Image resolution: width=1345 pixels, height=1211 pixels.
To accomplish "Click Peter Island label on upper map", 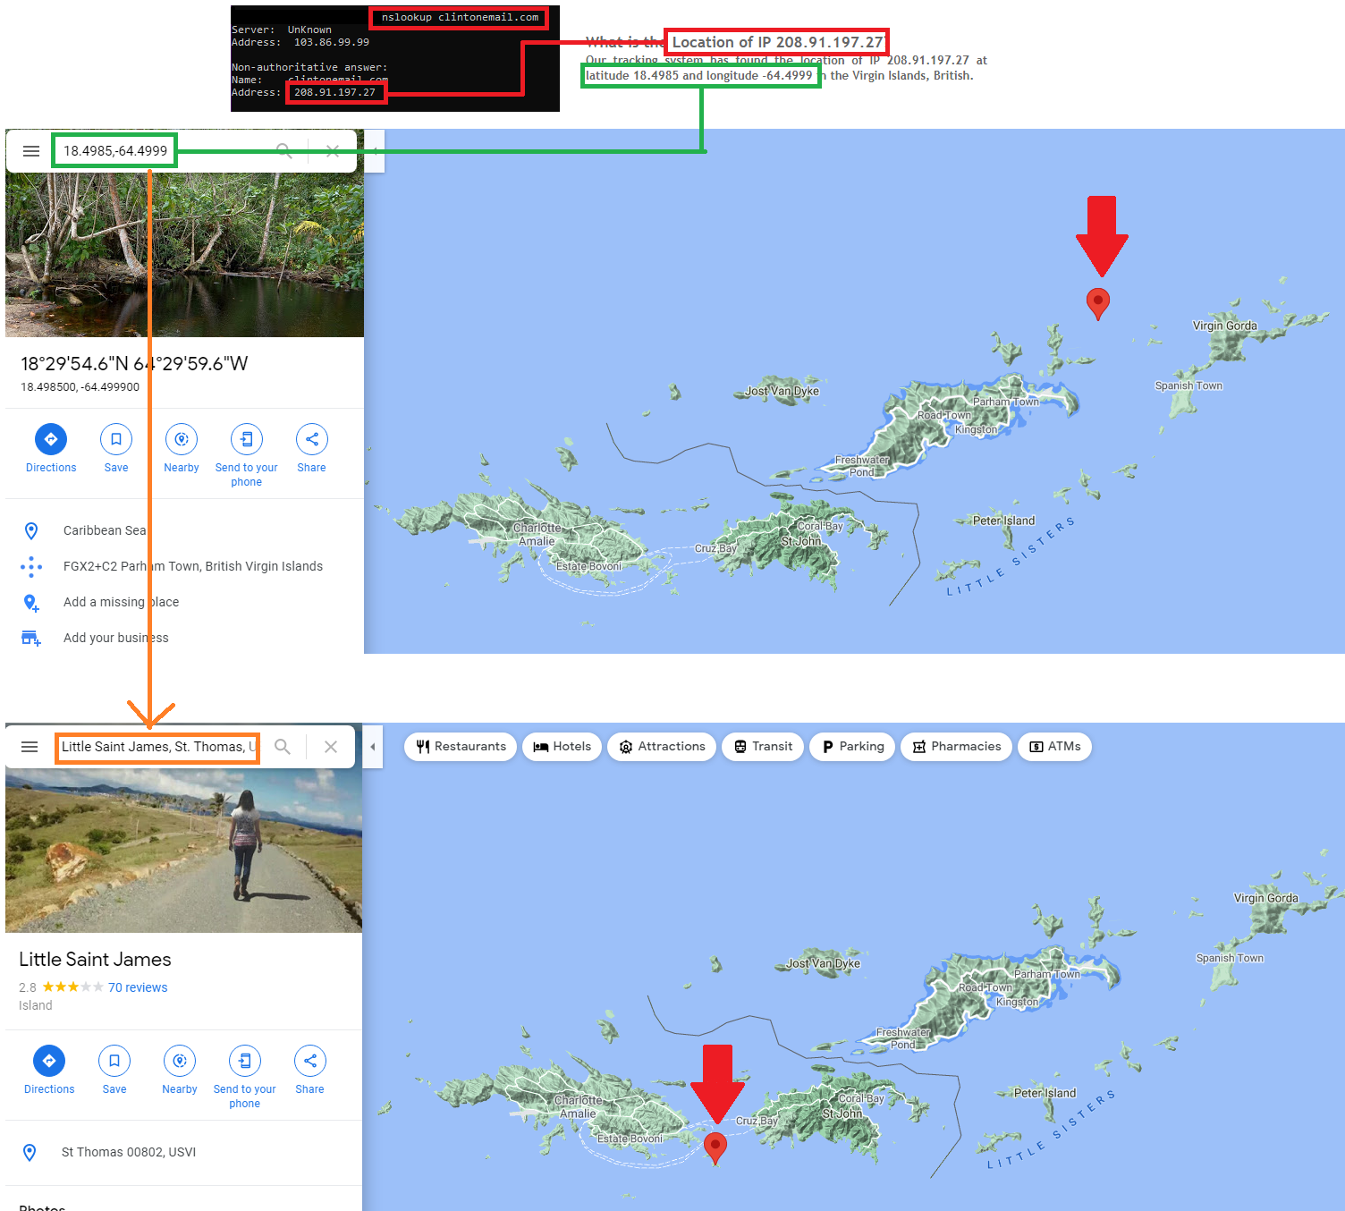I will [1003, 521].
